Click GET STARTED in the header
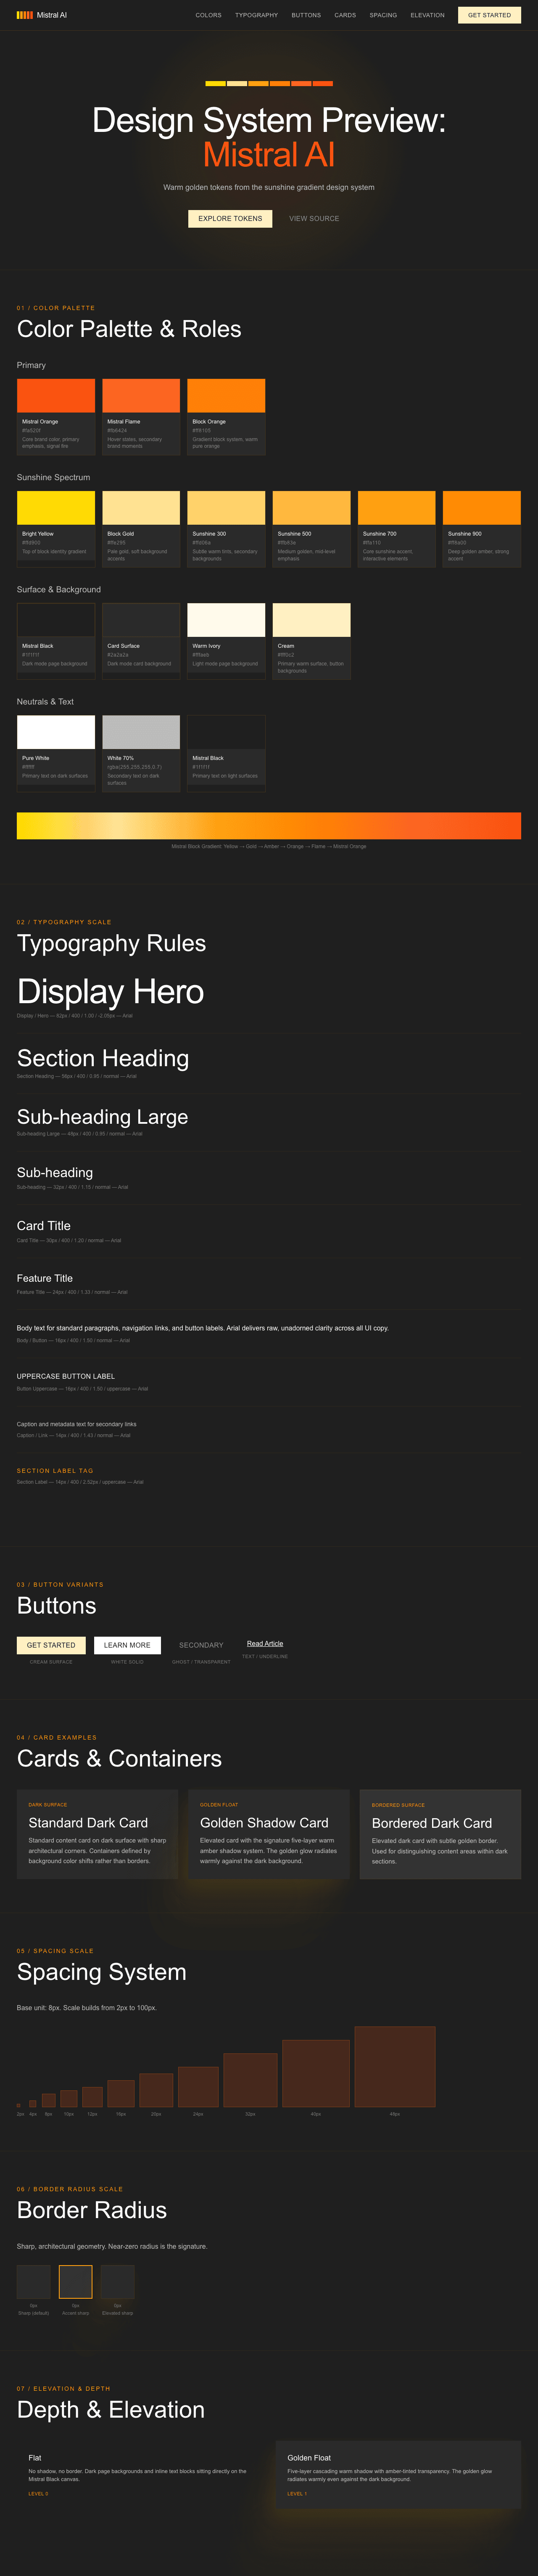 [489, 15]
